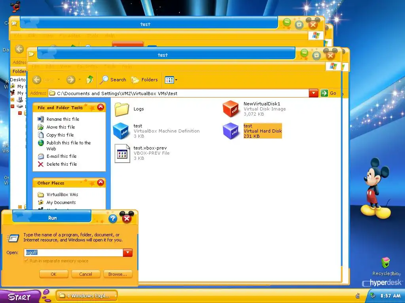Open the Back history dropdown arrow
Image resolution: width=405 pixels, height=303 pixels.
59,80
